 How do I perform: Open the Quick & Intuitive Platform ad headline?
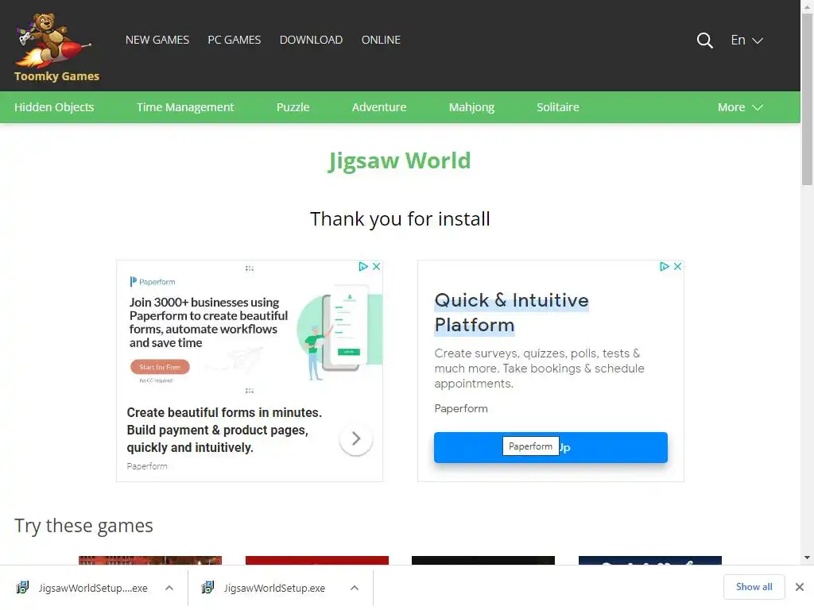pos(511,313)
